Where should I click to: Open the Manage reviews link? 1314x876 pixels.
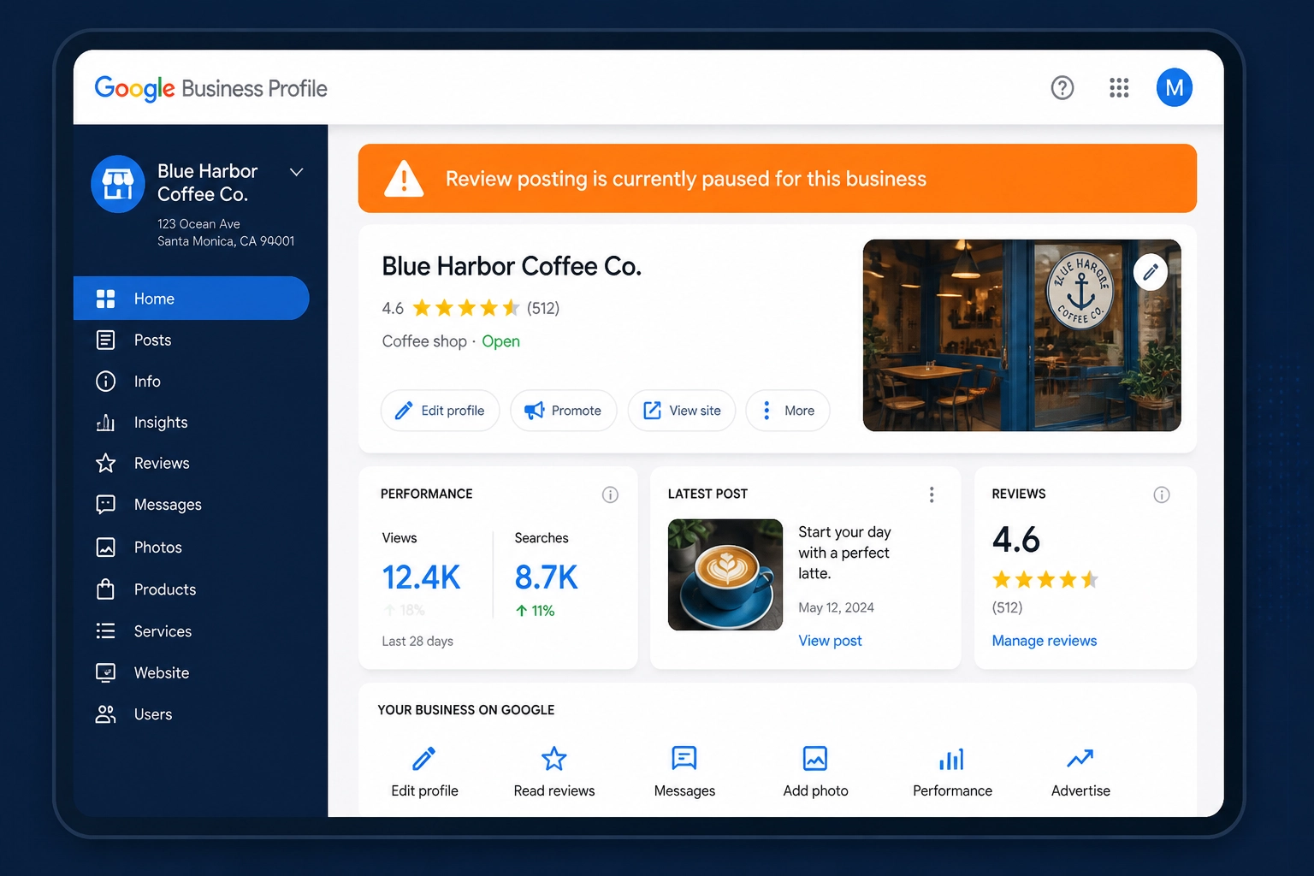tap(1045, 641)
